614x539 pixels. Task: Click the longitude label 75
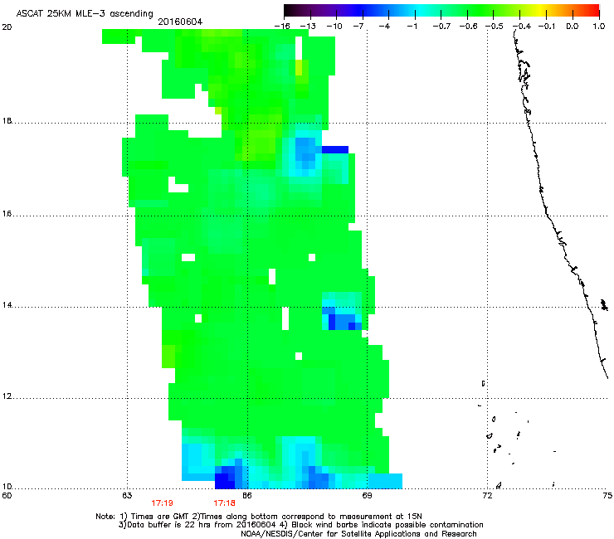click(x=607, y=496)
